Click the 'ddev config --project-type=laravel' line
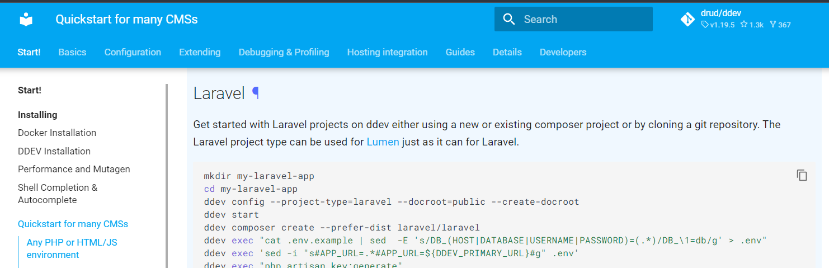This screenshot has width=829, height=268. [392, 202]
